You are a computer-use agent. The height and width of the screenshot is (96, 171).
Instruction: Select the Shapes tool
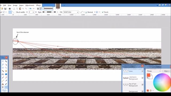(4, 90)
